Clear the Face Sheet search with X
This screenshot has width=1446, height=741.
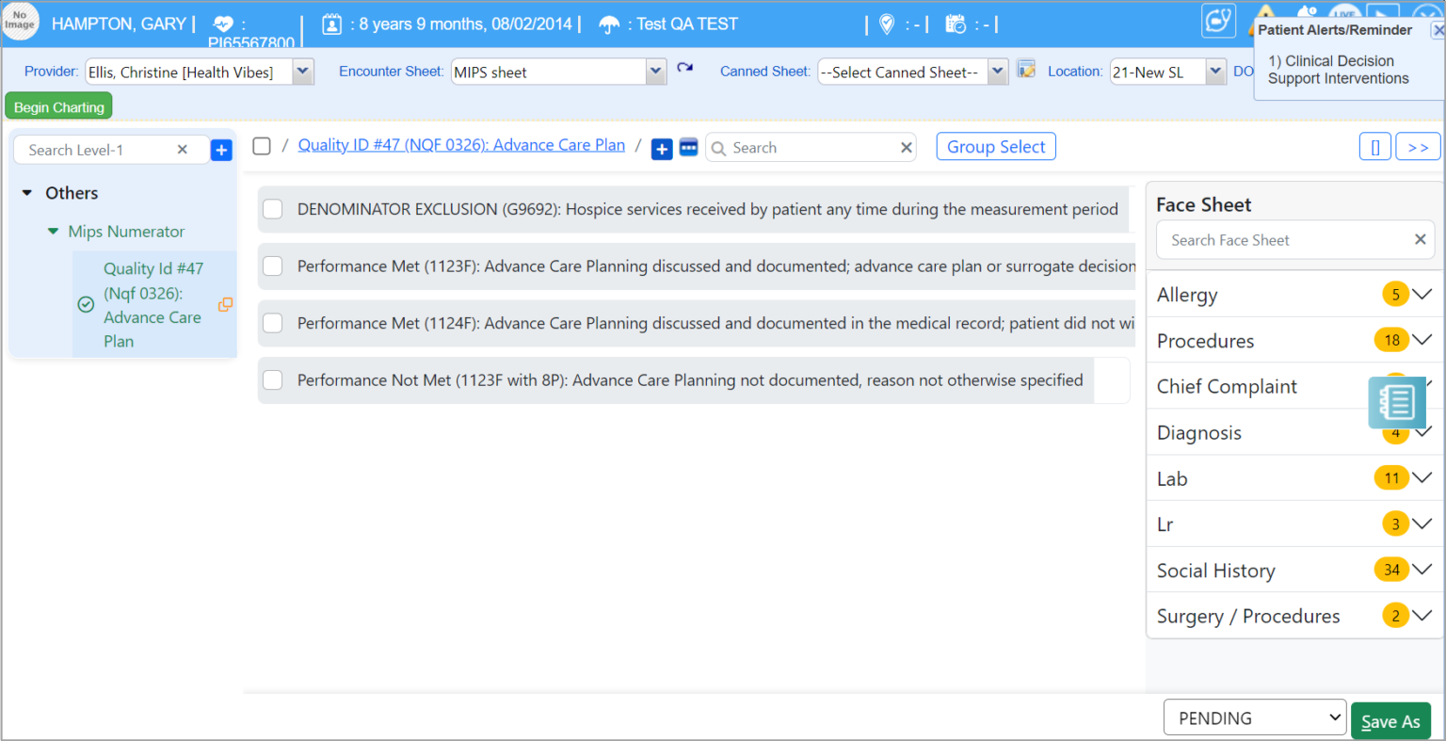click(x=1420, y=239)
